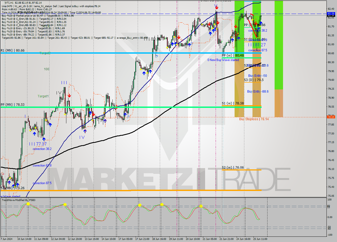337x242 pixels.
Task: Click the yellow TrendWave peak dot above 21 Jun 05:00
Action: tap(201, 206)
